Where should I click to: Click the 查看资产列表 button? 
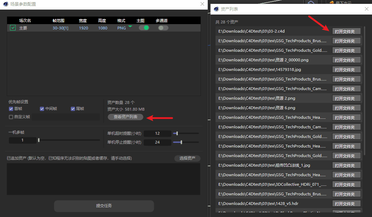coord(126,117)
